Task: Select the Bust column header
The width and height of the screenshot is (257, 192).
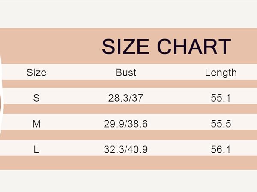Action: point(126,73)
